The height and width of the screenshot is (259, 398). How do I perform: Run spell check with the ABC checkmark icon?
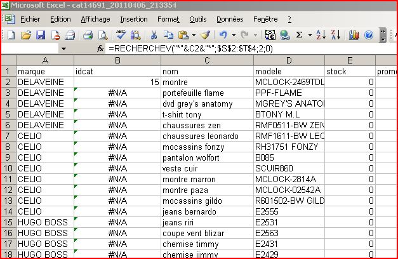click(121, 34)
